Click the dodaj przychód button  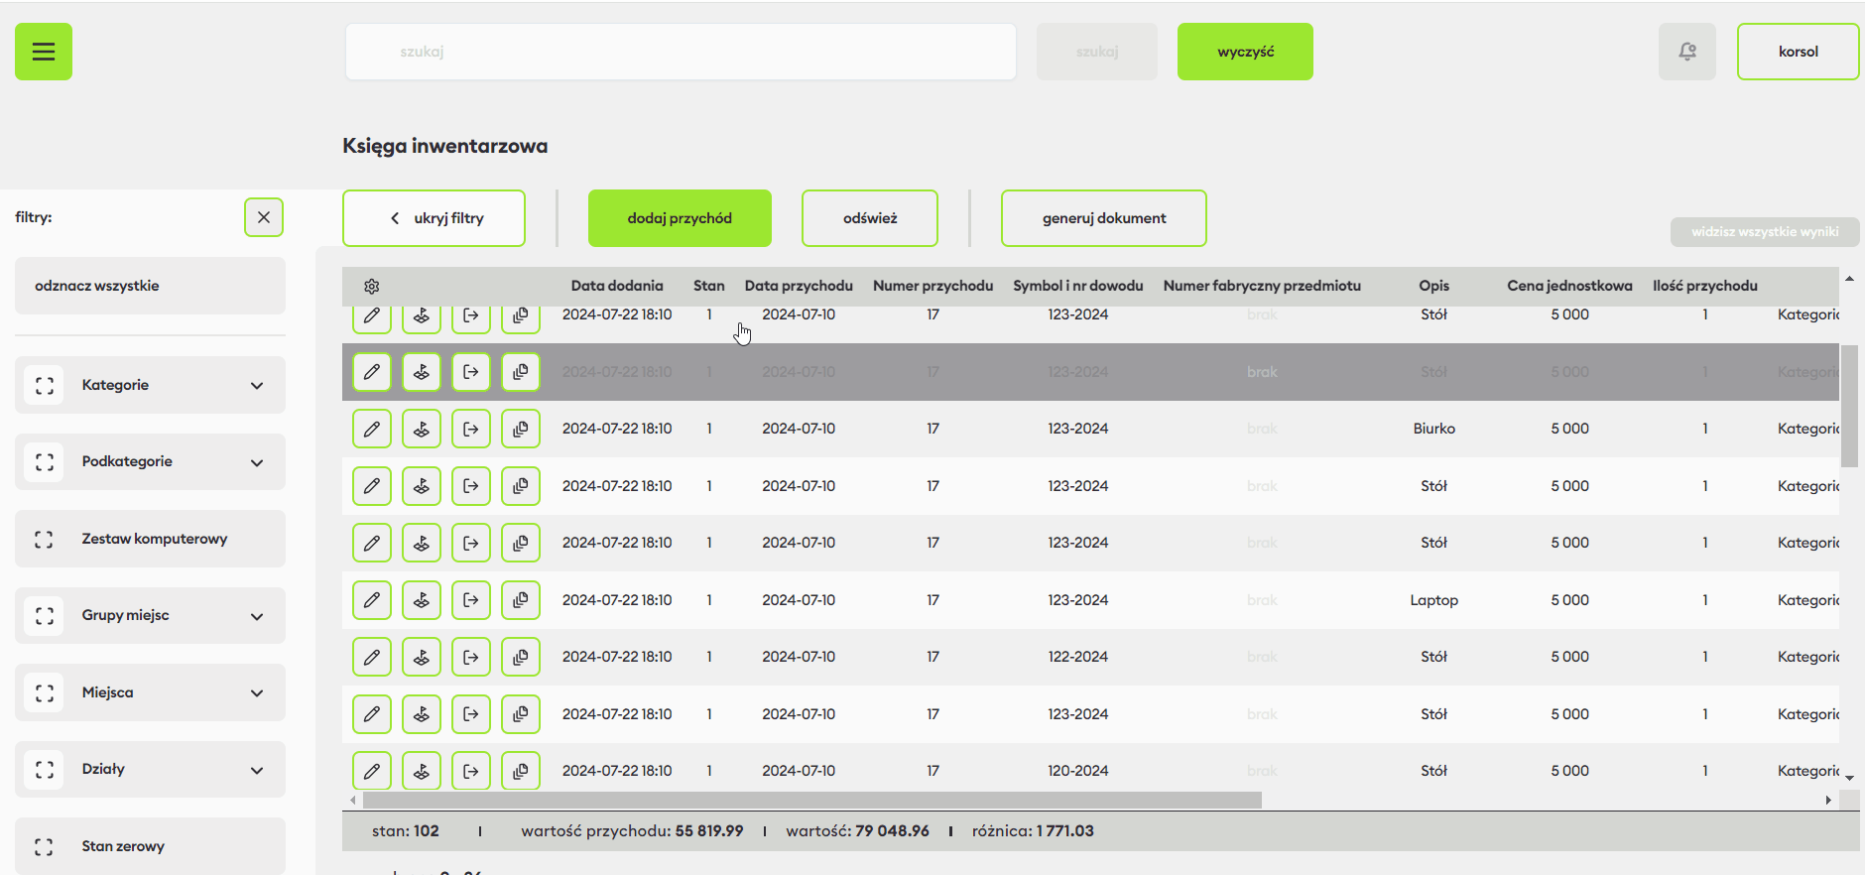tap(680, 218)
